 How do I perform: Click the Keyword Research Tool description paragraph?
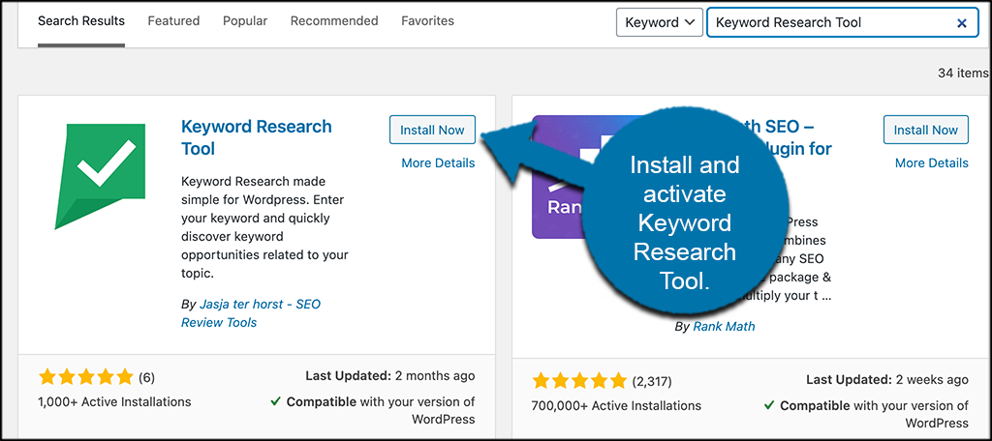coord(264,227)
